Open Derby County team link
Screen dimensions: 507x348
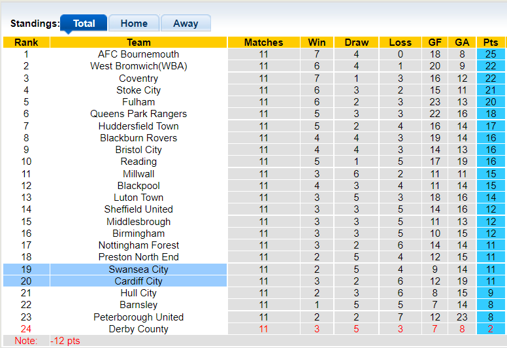tap(139, 329)
